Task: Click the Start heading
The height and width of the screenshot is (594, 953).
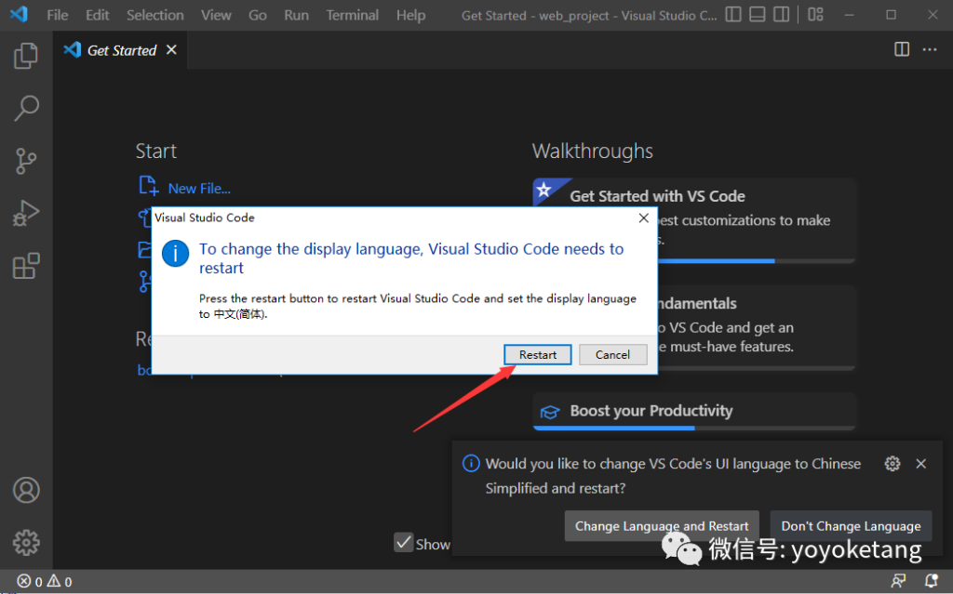Action: [x=156, y=152]
